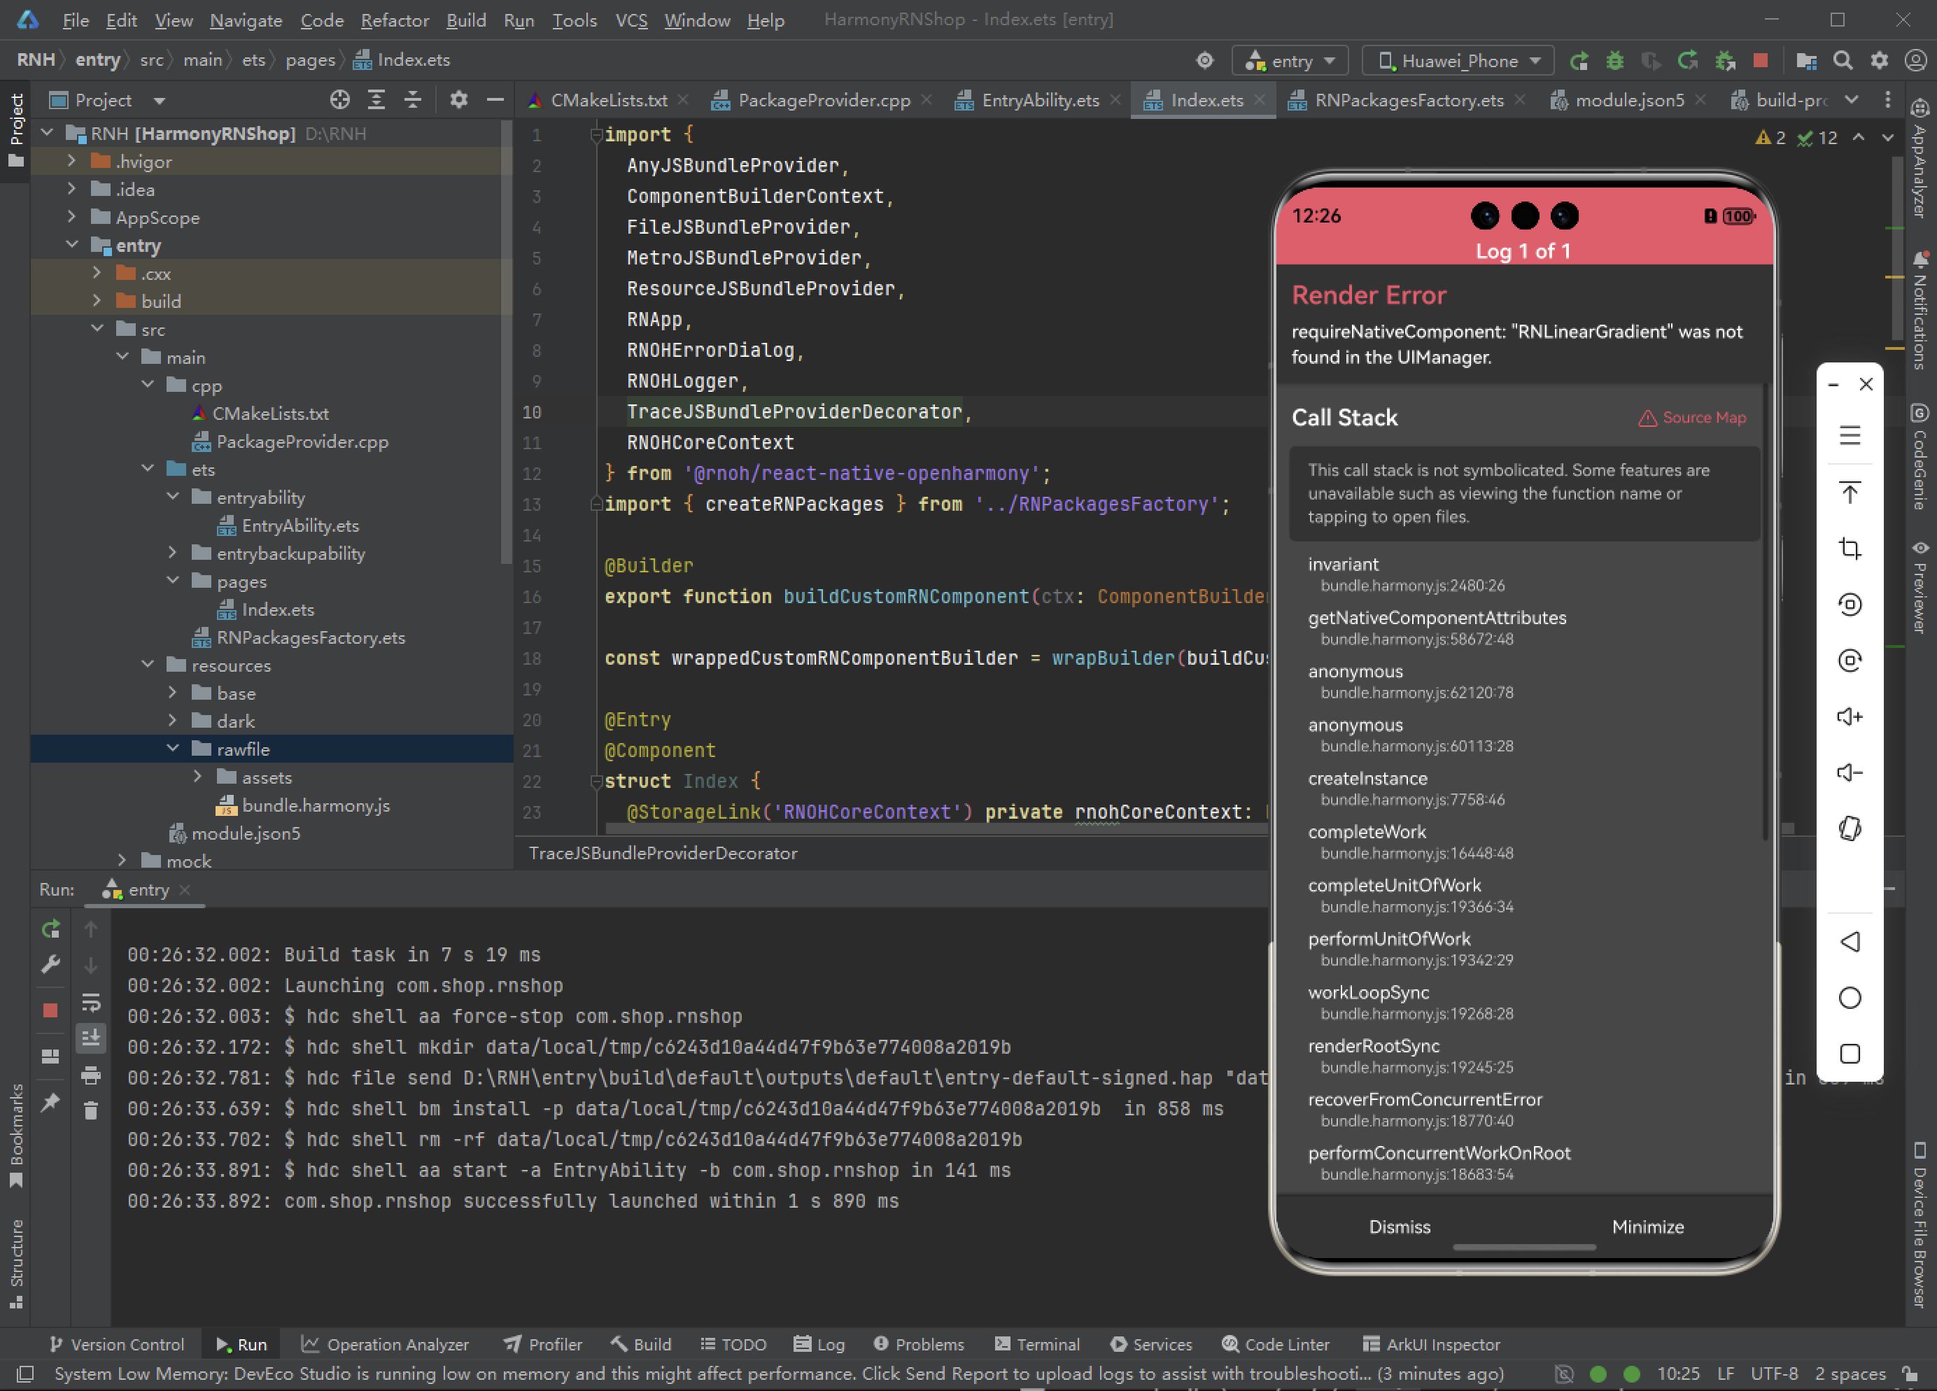Viewport: 1937px width, 1391px height.
Task: Click the Search Everywhere magnifier icon
Action: click(1843, 61)
